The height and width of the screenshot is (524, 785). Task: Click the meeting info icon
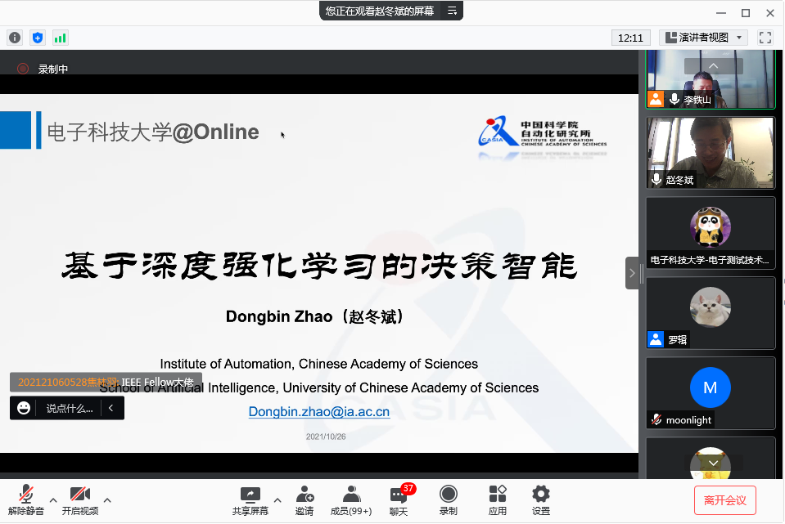point(15,38)
